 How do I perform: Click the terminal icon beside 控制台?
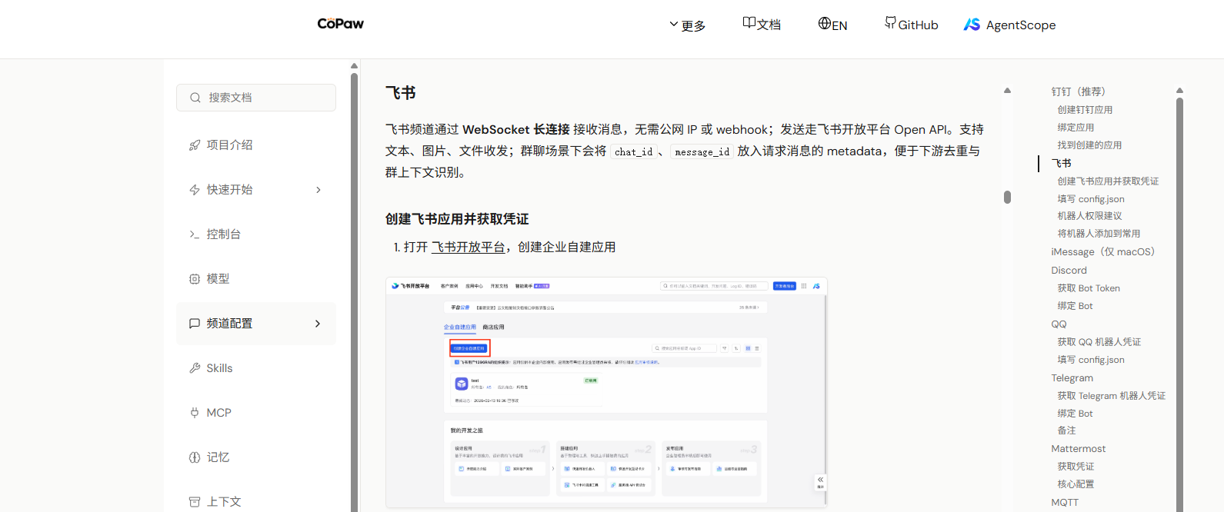click(195, 234)
